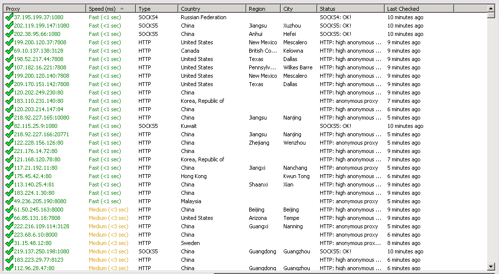499x274 pixels.
Task: Sort by Speed (ms) column header
Action: coord(111,8)
